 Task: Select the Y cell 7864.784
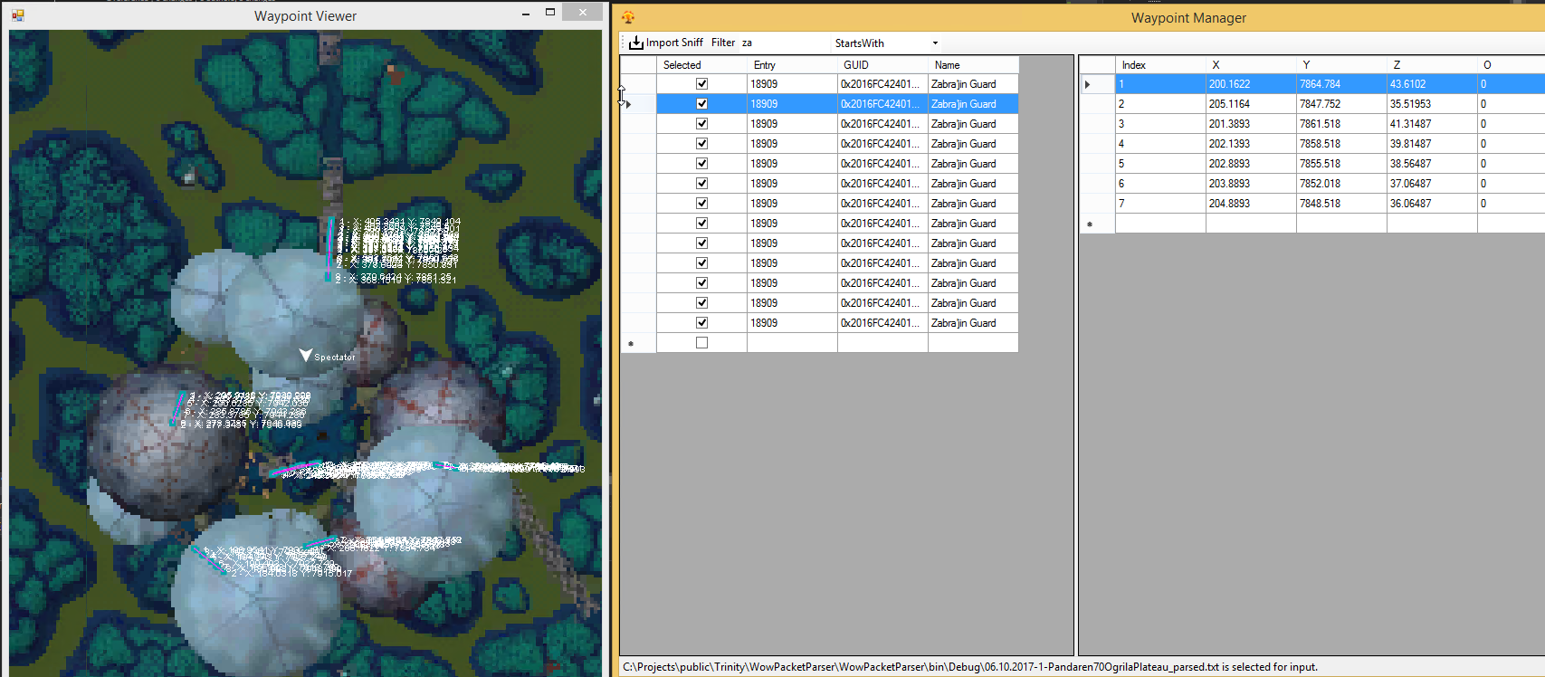[1341, 84]
